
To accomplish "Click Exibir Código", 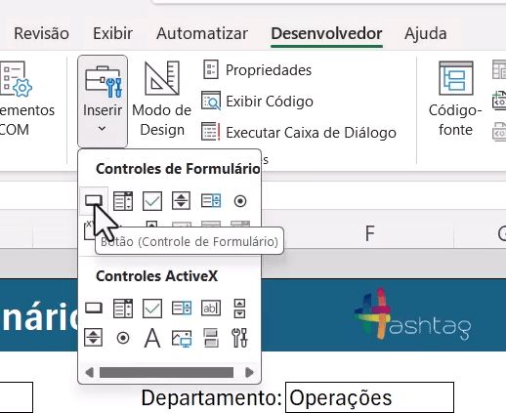I will coord(257,102).
